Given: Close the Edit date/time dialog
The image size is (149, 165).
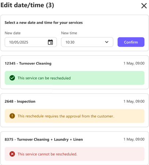Looking at the screenshot, I should (144, 6).
